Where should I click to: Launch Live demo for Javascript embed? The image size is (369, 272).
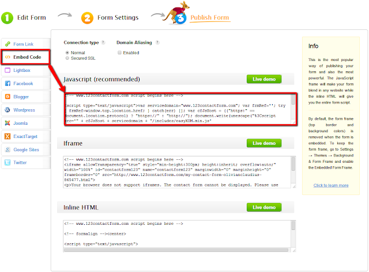click(264, 79)
